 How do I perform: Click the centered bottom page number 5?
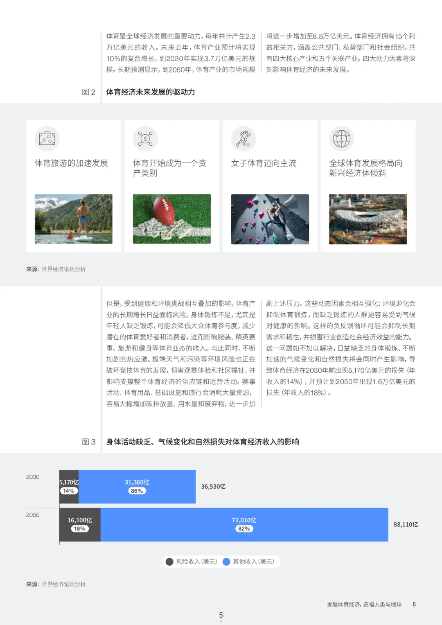click(221, 615)
